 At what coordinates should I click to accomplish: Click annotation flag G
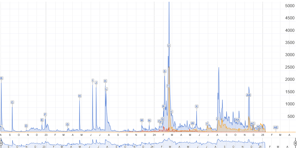coord(67,124)
